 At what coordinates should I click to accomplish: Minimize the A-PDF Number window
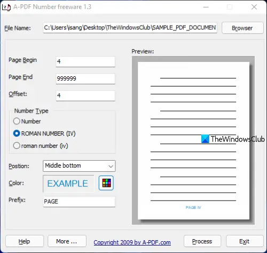206,7
